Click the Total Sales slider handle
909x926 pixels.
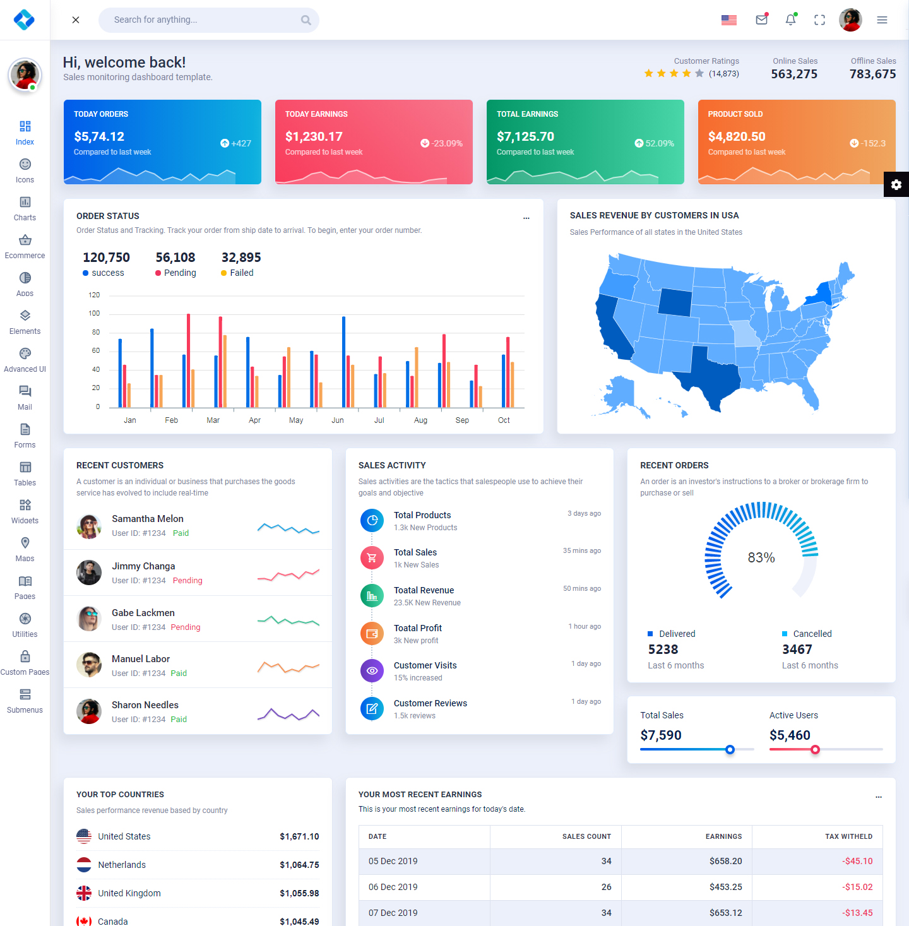coord(730,750)
